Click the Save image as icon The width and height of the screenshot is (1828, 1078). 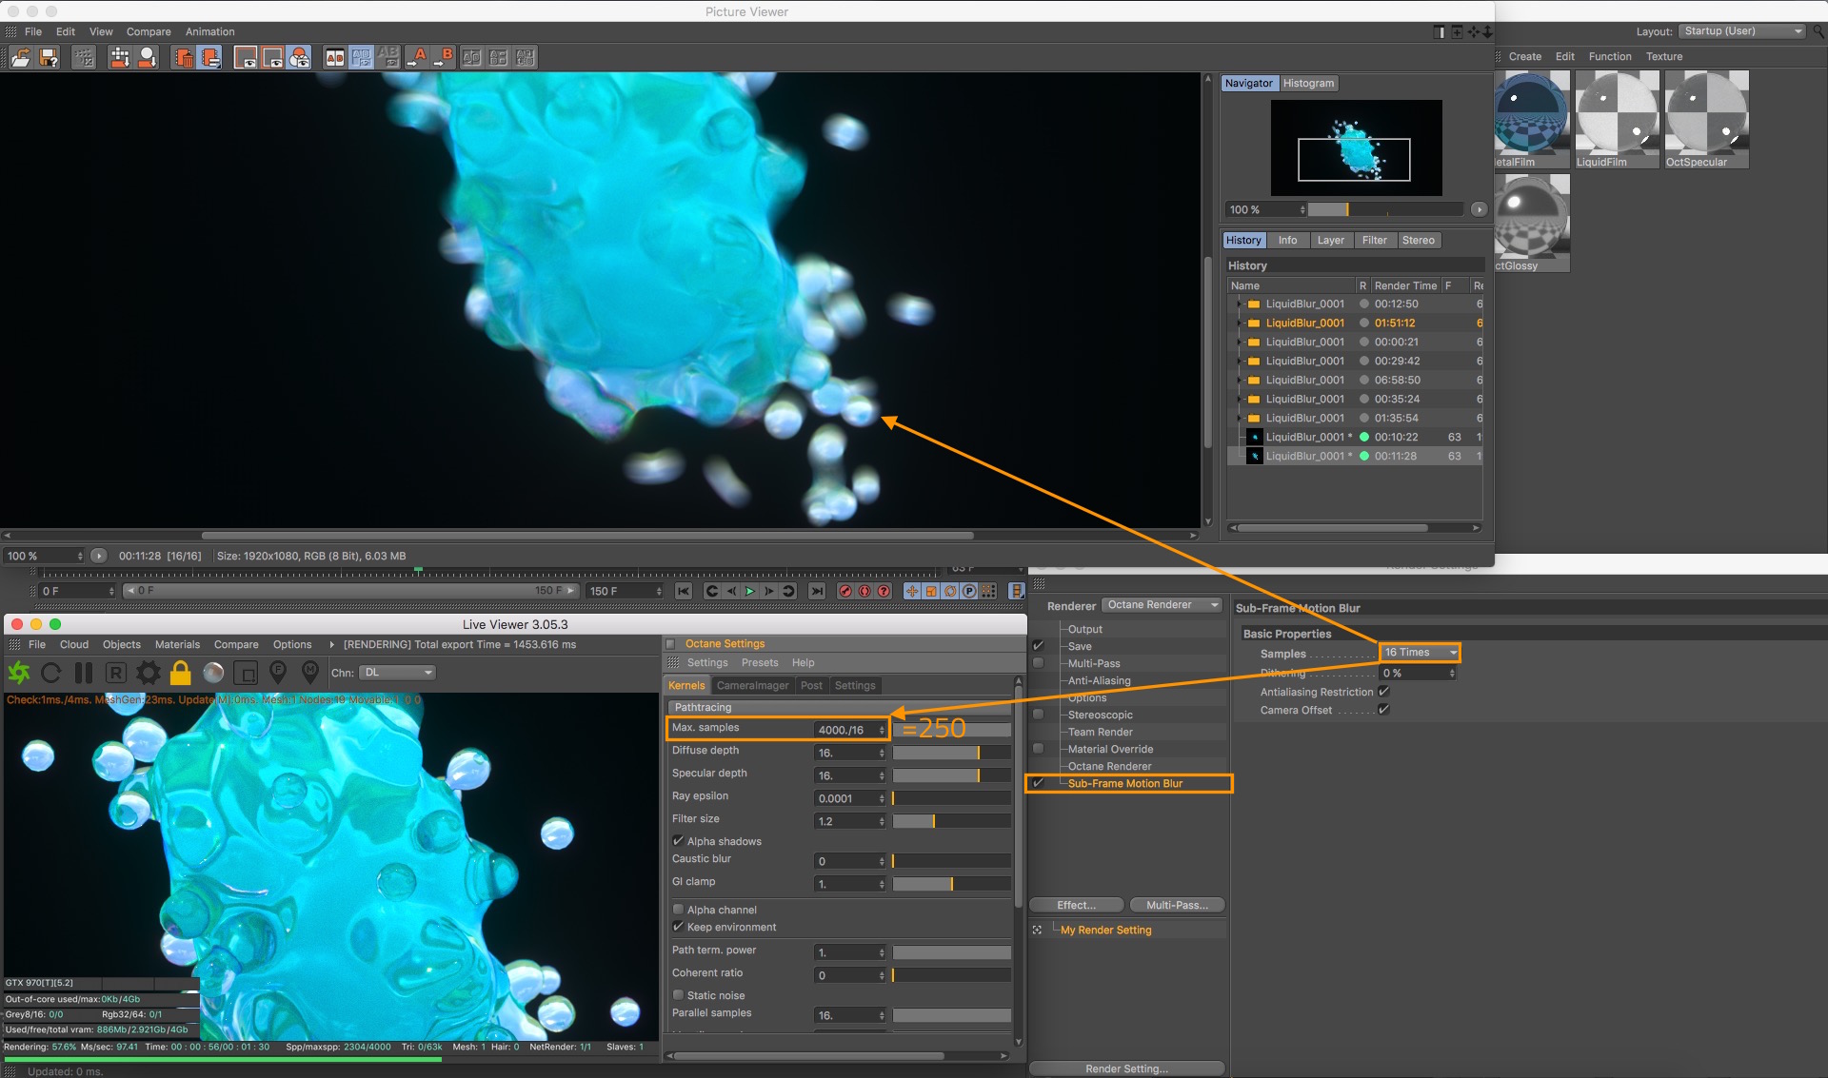click(x=49, y=58)
